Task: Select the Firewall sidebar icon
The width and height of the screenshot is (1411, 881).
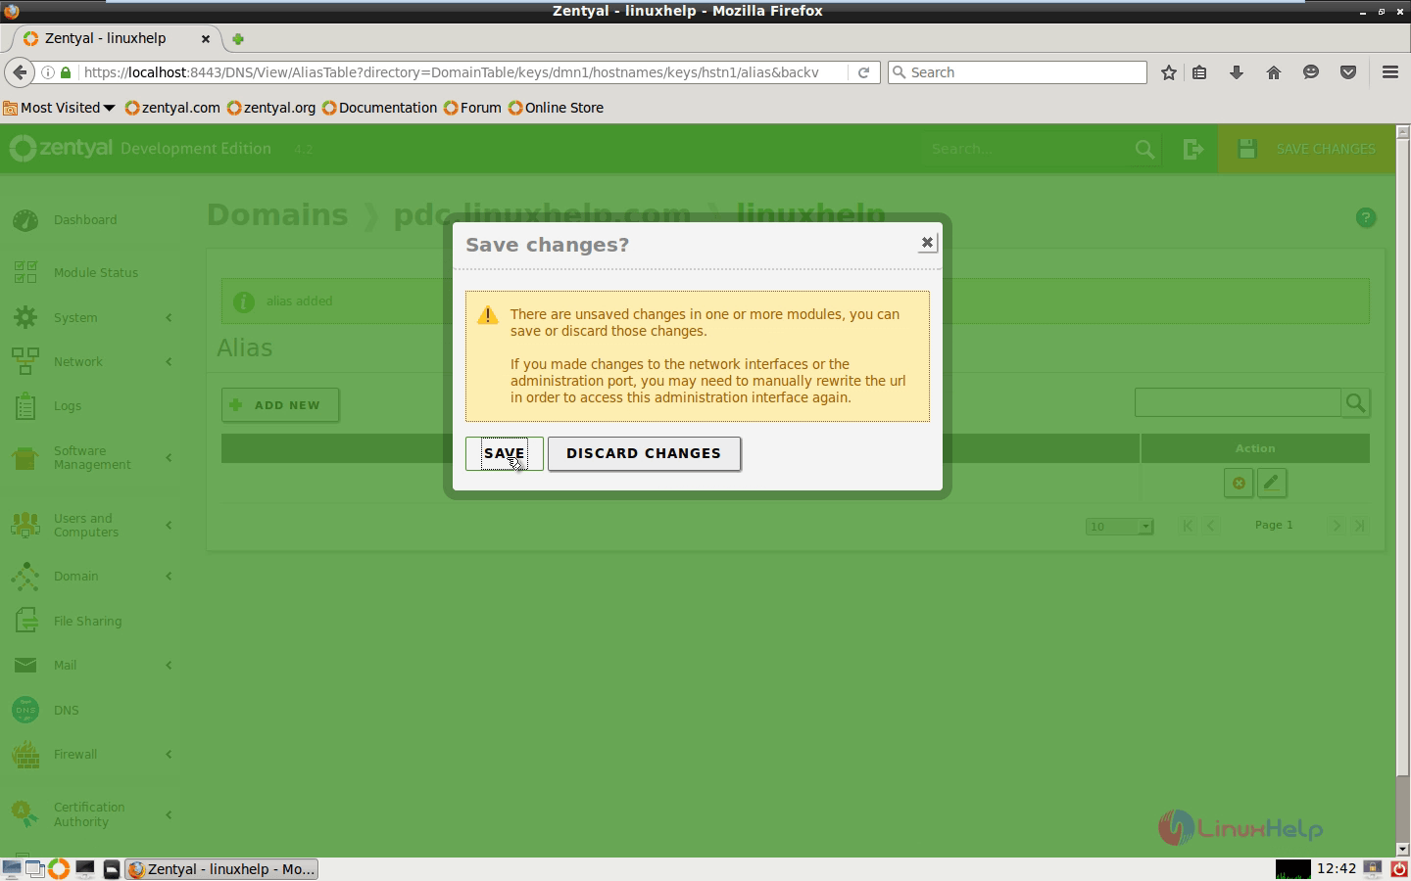Action: [x=25, y=755]
